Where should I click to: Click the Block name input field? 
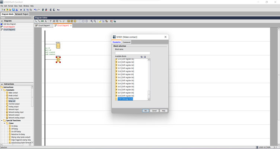[x=133, y=53]
